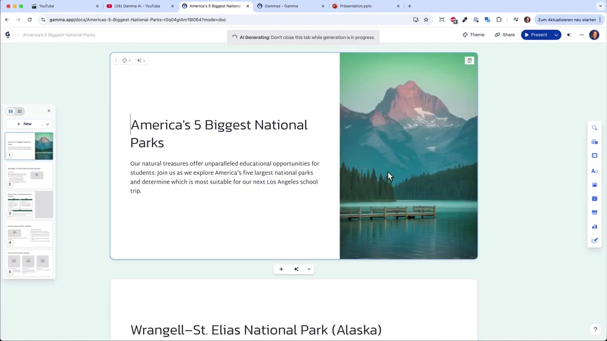Open the image insert panel
Viewport: 607px width, 341px height.
coord(594,185)
